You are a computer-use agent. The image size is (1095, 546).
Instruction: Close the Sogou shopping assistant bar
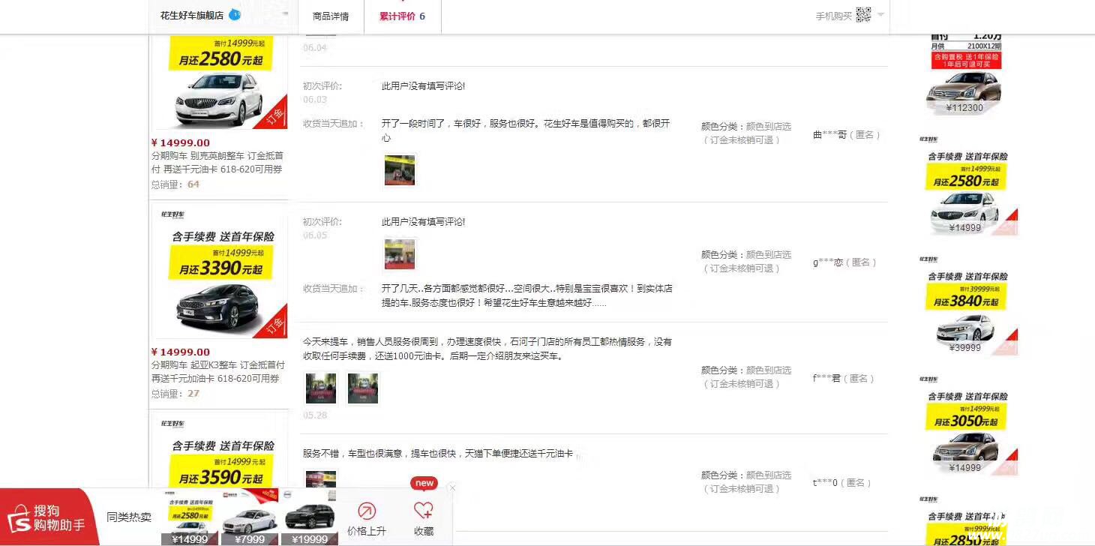click(452, 487)
